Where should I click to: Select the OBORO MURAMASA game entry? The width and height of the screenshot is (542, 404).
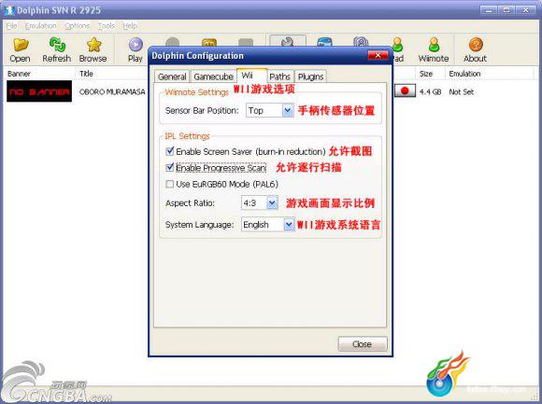pyautogui.click(x=112, y=91)
